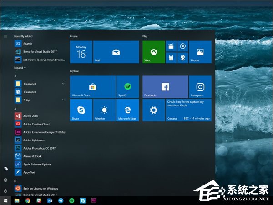Open Skype from the taskbar
This screenshot has height=205, width=273.
coord(83,200)
